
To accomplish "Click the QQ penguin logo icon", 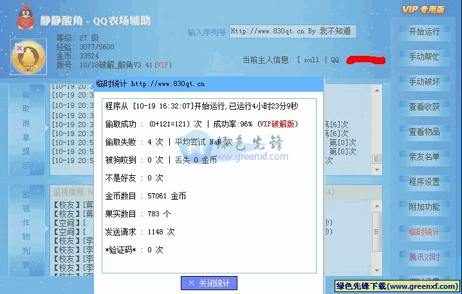I will (26, 17).
